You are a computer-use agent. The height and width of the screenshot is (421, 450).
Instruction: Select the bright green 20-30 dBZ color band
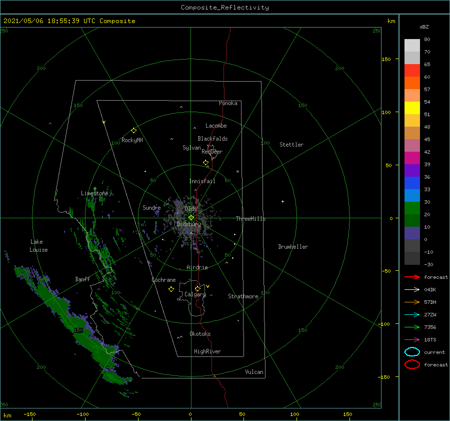[x=412, y=208]
